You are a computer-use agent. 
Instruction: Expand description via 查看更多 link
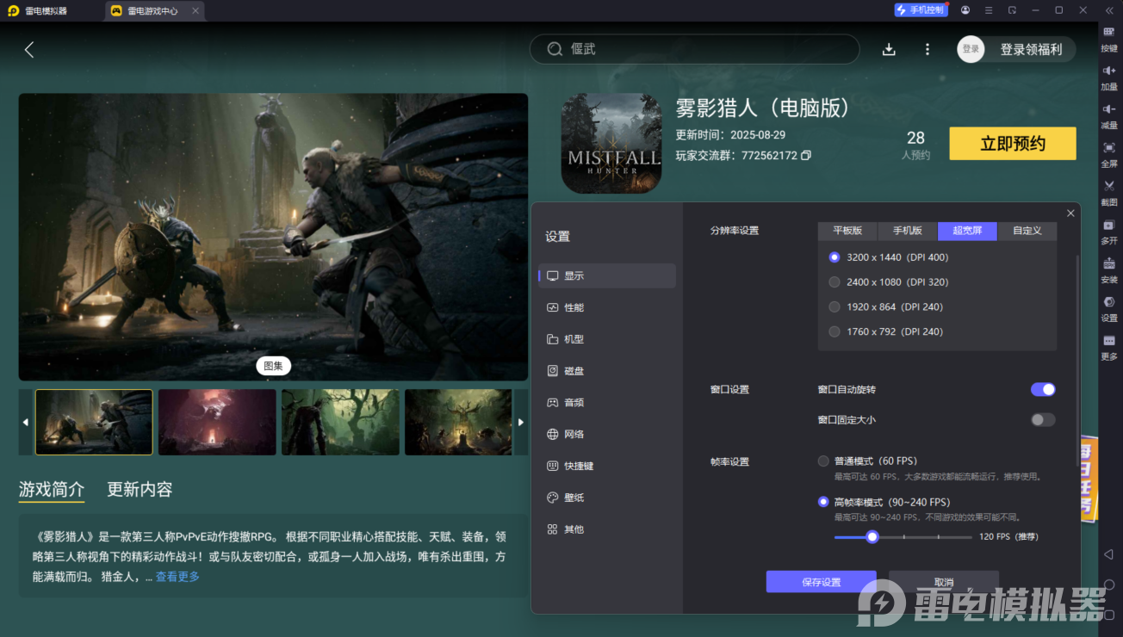(177, 577)
